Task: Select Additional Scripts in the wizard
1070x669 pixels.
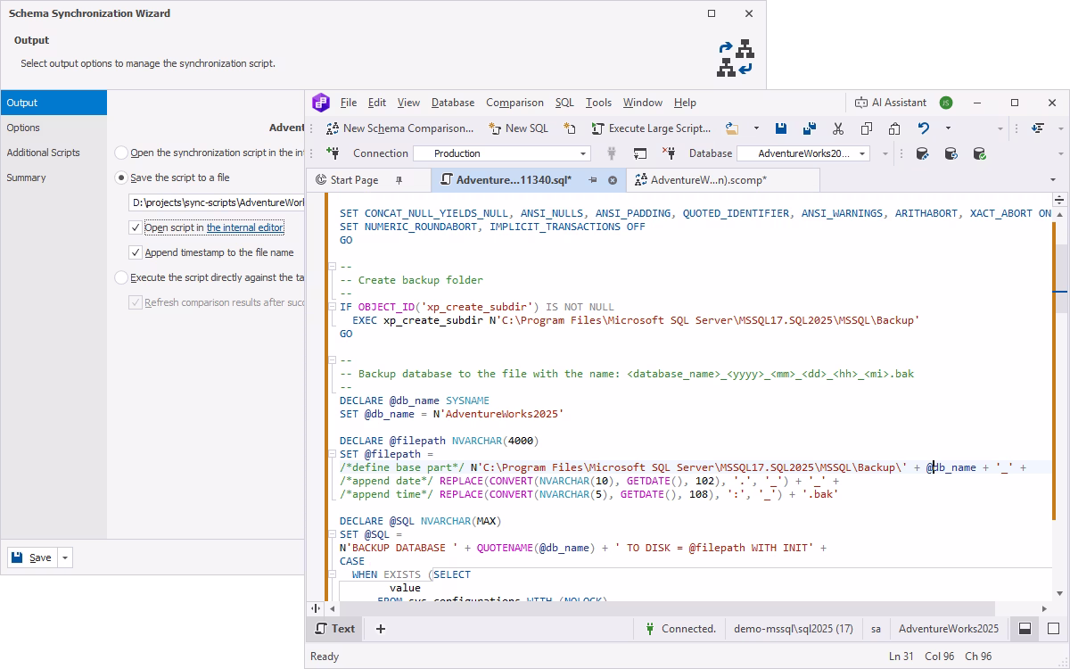Action: [x=53, y=153]
